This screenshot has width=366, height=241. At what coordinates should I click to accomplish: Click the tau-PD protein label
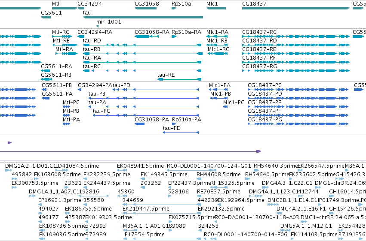121,85
